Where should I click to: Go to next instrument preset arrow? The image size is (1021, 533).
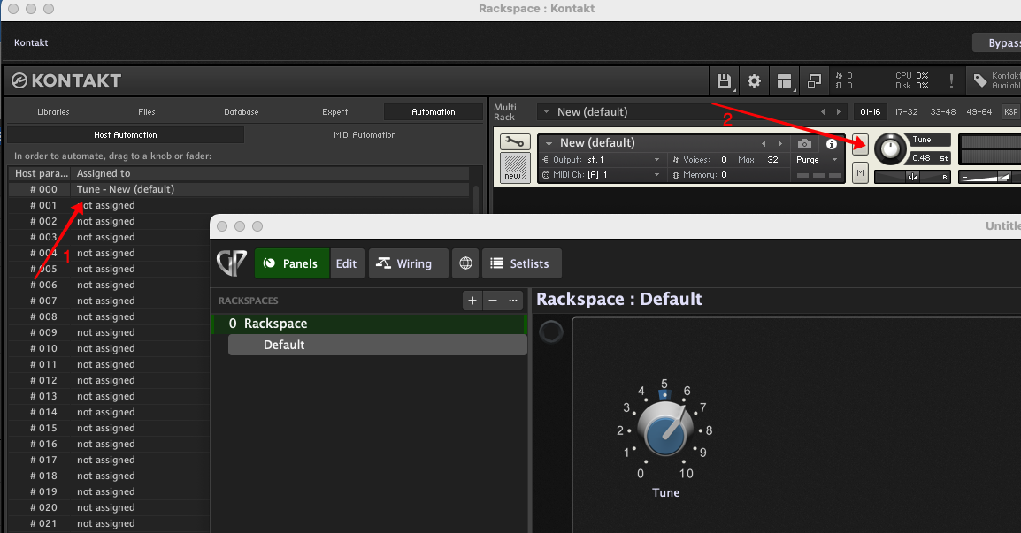(x=780, y=143)
